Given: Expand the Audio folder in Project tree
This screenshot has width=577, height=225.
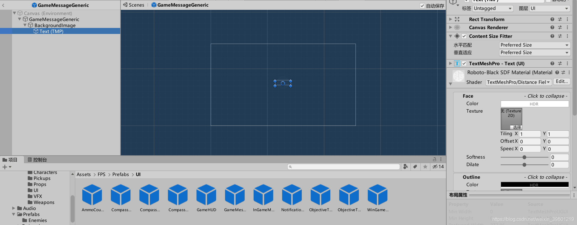Looking at the screenshot, I should point(14,208).
